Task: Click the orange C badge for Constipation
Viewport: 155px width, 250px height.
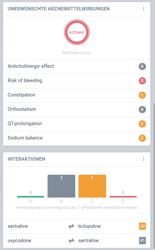Action: (x=142, y=95)
